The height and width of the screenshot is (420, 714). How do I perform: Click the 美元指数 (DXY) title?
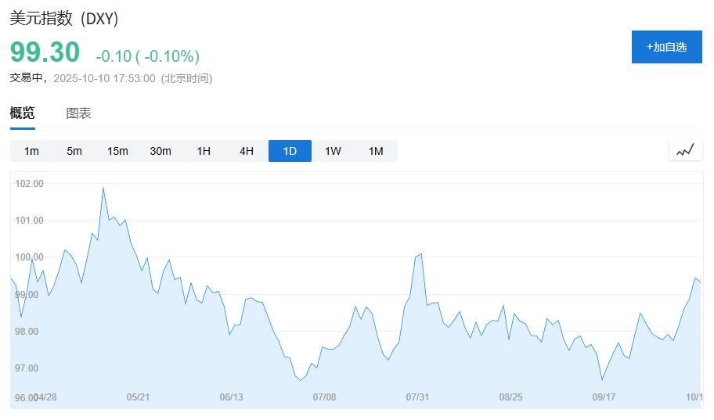pyautogui.click(x=64, y=19)
